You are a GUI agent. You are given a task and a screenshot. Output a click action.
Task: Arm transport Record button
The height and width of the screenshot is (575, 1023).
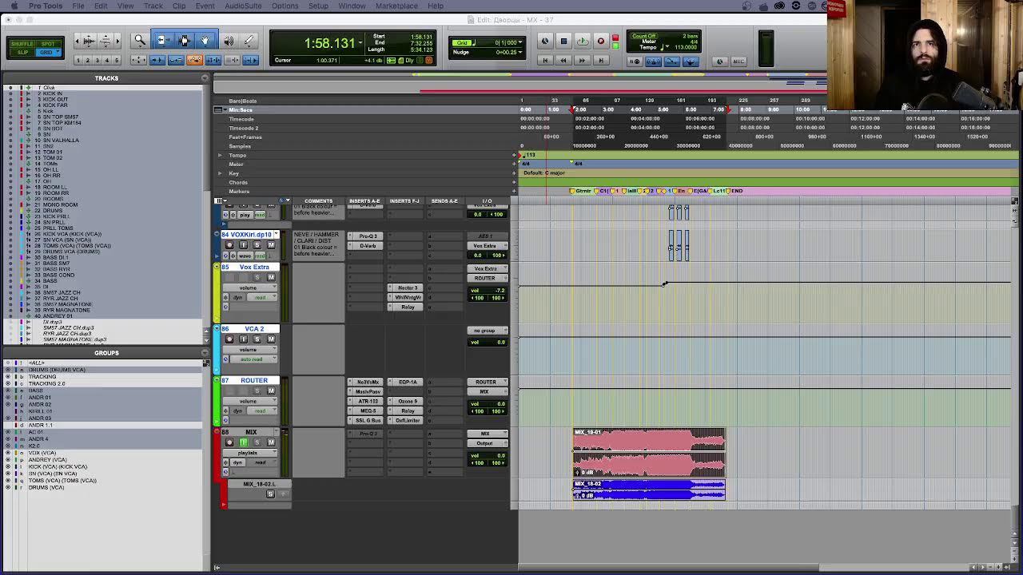click(x=600, y=41)
